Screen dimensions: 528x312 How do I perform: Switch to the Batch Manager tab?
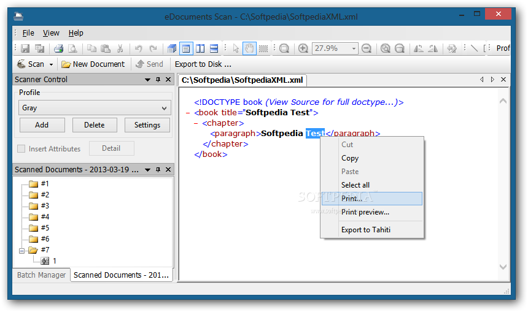pyautogui.click(x=41, y=275)
